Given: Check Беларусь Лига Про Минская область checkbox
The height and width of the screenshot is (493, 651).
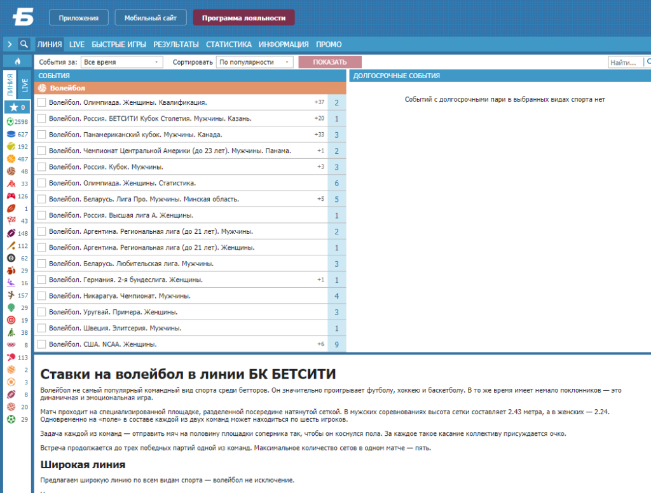Looking at the screenshot, I should pos(41,199).
